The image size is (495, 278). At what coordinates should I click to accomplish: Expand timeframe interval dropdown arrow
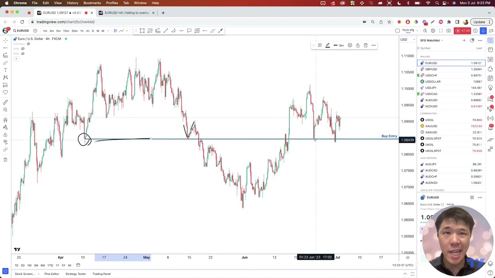click(x=108, y=31)
